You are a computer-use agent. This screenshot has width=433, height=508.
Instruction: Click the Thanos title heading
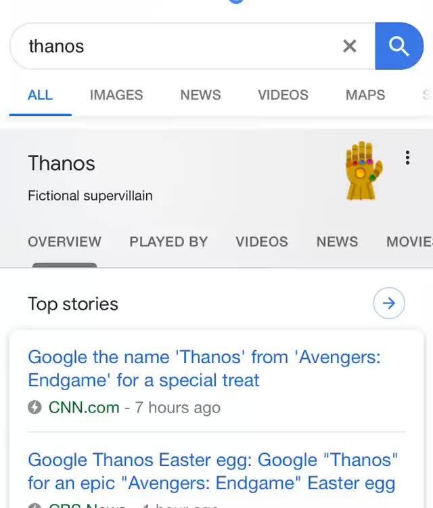tap(62, 163)
